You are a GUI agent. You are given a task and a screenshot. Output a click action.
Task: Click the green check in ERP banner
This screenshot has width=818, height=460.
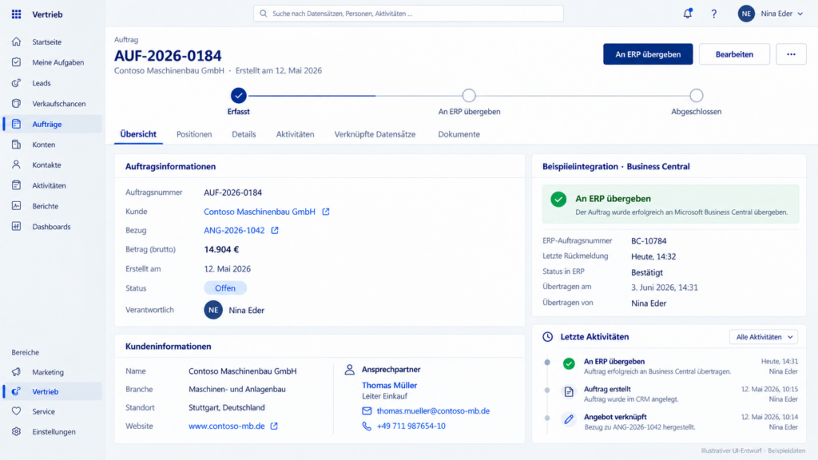coord(558,199)
